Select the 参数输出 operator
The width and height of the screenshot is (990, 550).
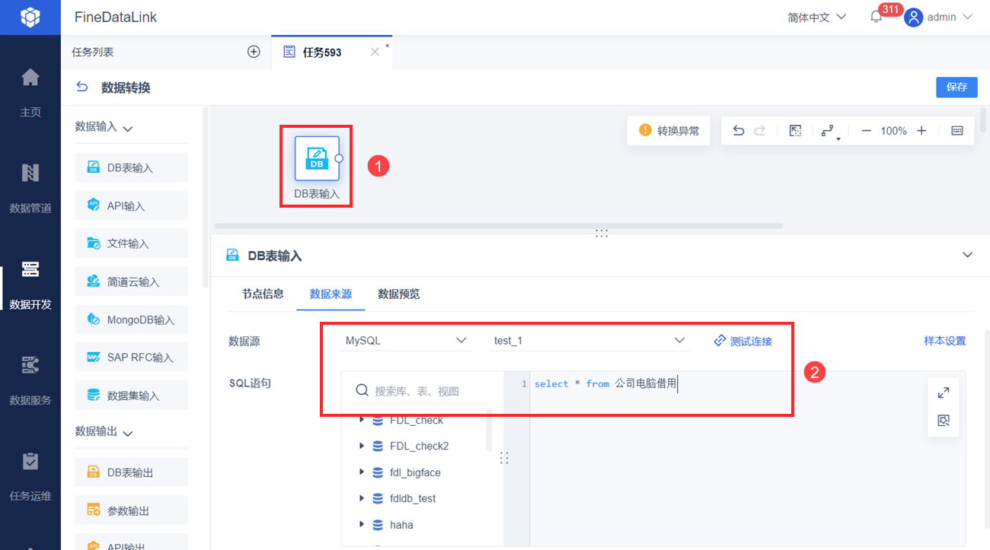tap(131, 510)
